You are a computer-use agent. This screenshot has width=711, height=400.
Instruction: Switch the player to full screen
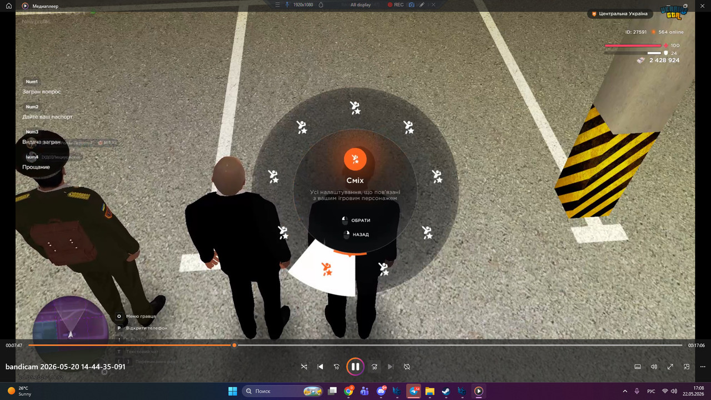[670, 367]
